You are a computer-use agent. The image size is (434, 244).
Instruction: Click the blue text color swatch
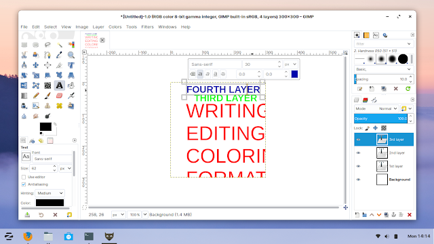[294, 74]
